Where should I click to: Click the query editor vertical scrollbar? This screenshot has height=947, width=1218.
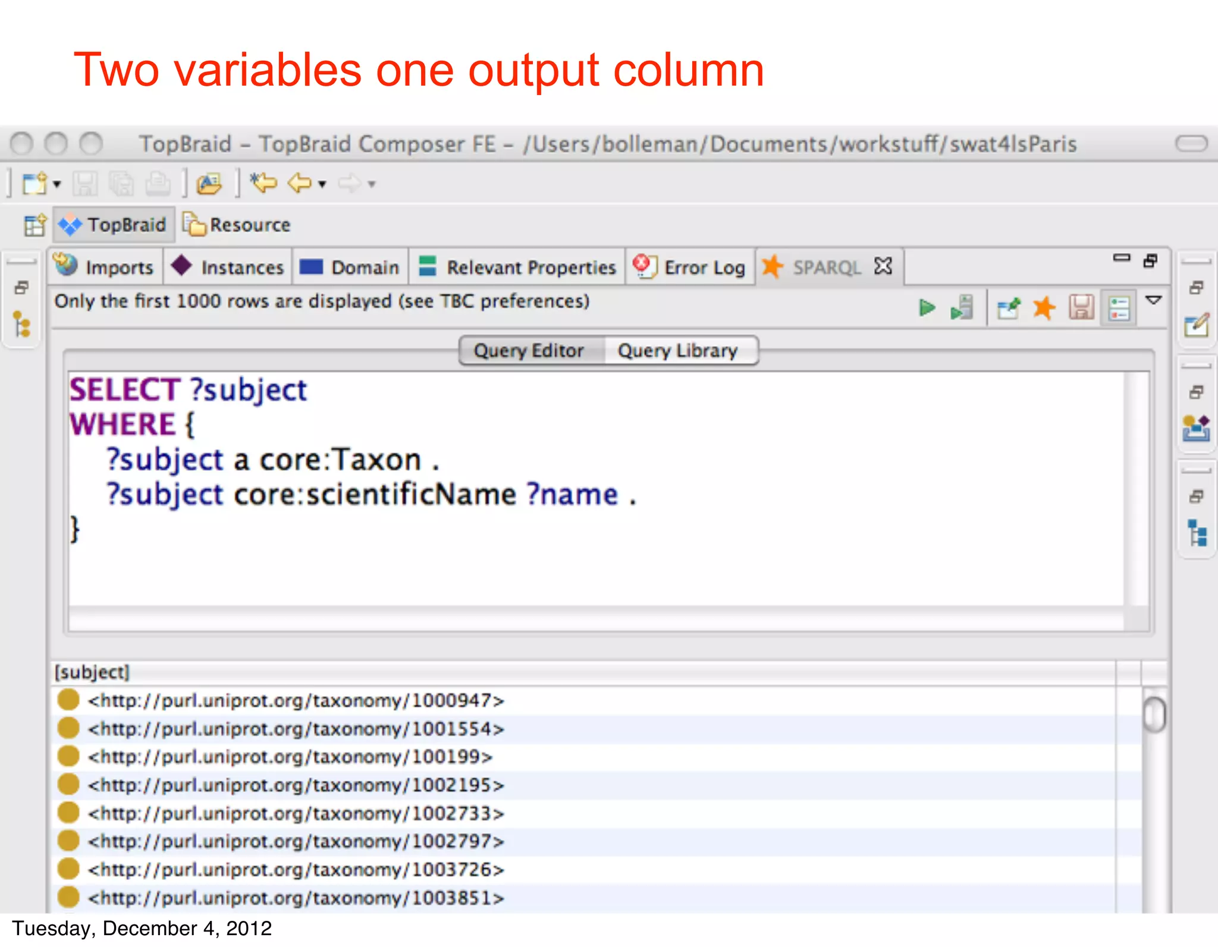tap(1137, 489)
